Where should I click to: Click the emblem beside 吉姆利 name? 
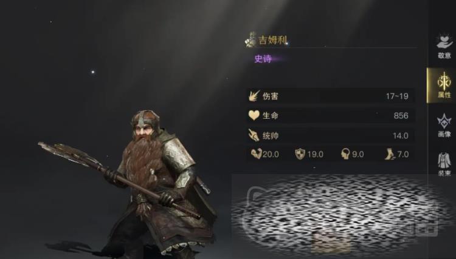[250, 39]
